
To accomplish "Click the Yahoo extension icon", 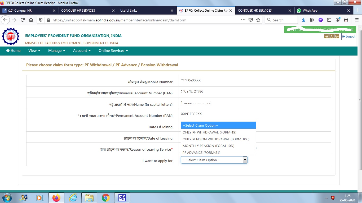I will (321, 20).
